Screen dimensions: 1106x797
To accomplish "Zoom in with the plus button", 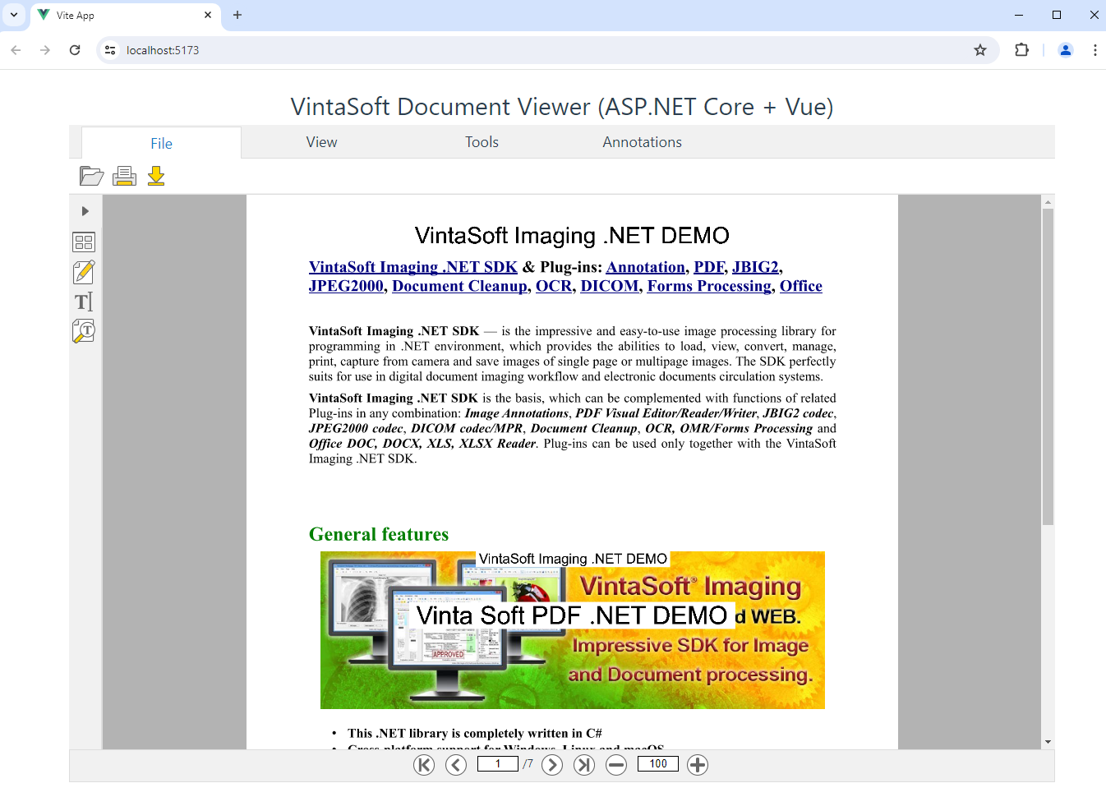I will [698, 765].
